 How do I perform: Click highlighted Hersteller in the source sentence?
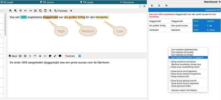tap(102, 17)
